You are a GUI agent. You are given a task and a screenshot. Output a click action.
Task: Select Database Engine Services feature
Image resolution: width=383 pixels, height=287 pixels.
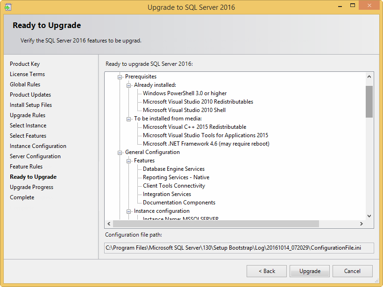[x=174, y=169]
